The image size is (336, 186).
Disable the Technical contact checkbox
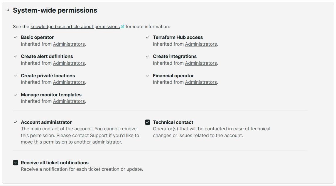coord(148,122)
